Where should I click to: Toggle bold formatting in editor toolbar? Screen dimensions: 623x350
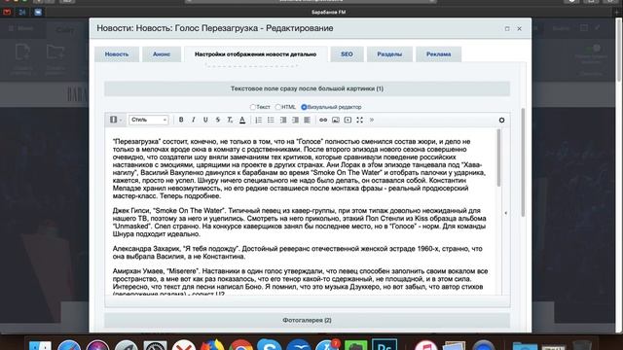pos(181,120)
